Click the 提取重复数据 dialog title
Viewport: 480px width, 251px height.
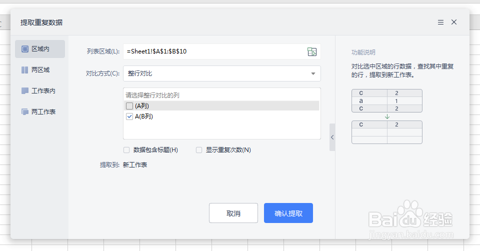(41, 22)
